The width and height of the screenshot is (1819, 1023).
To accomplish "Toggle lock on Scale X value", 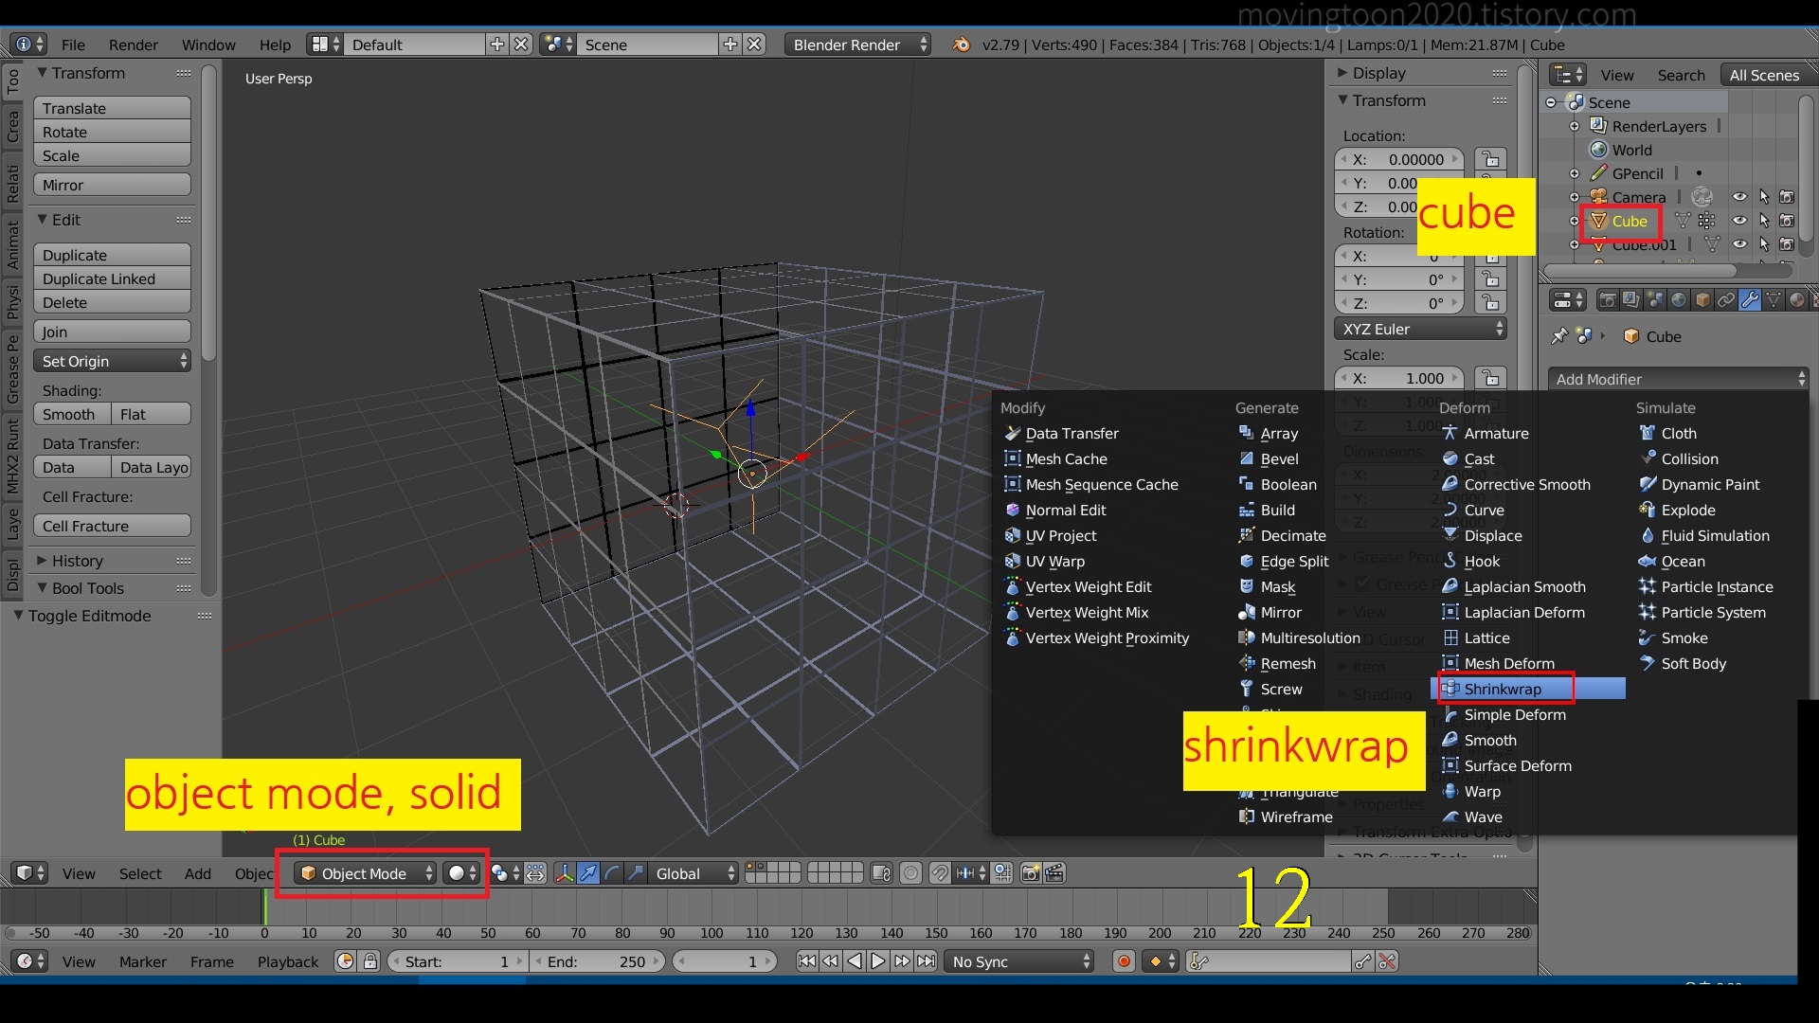I will tap(1491, 378).
